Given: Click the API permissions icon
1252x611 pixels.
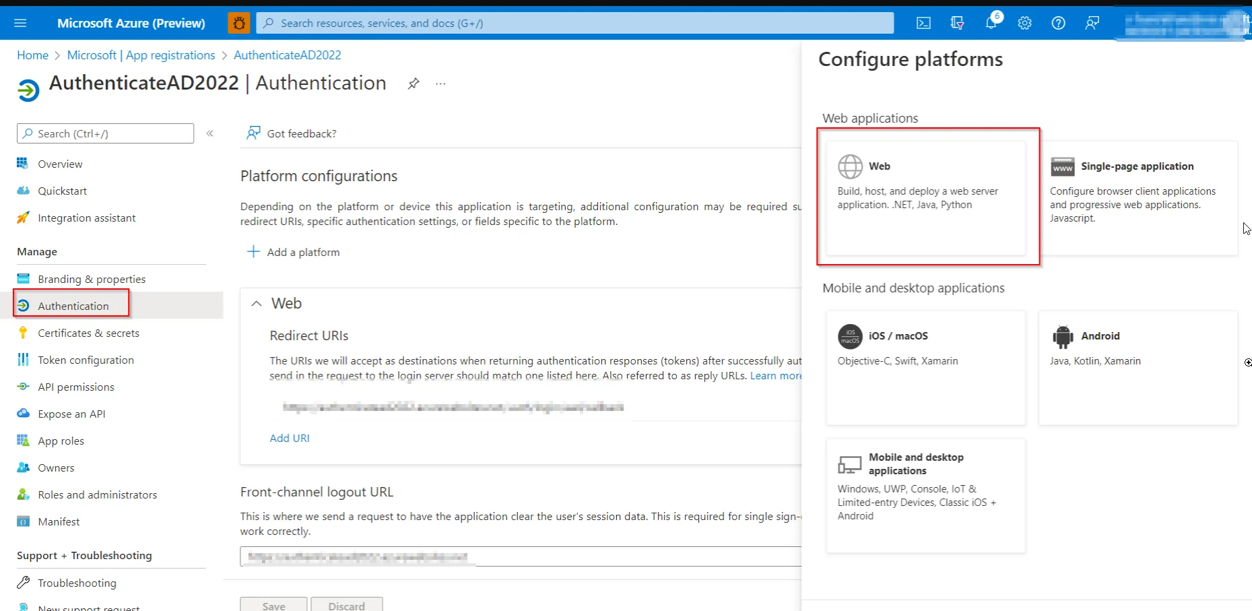Looking at the screenshot, I should pyautogui.click(x=23, y=387).
